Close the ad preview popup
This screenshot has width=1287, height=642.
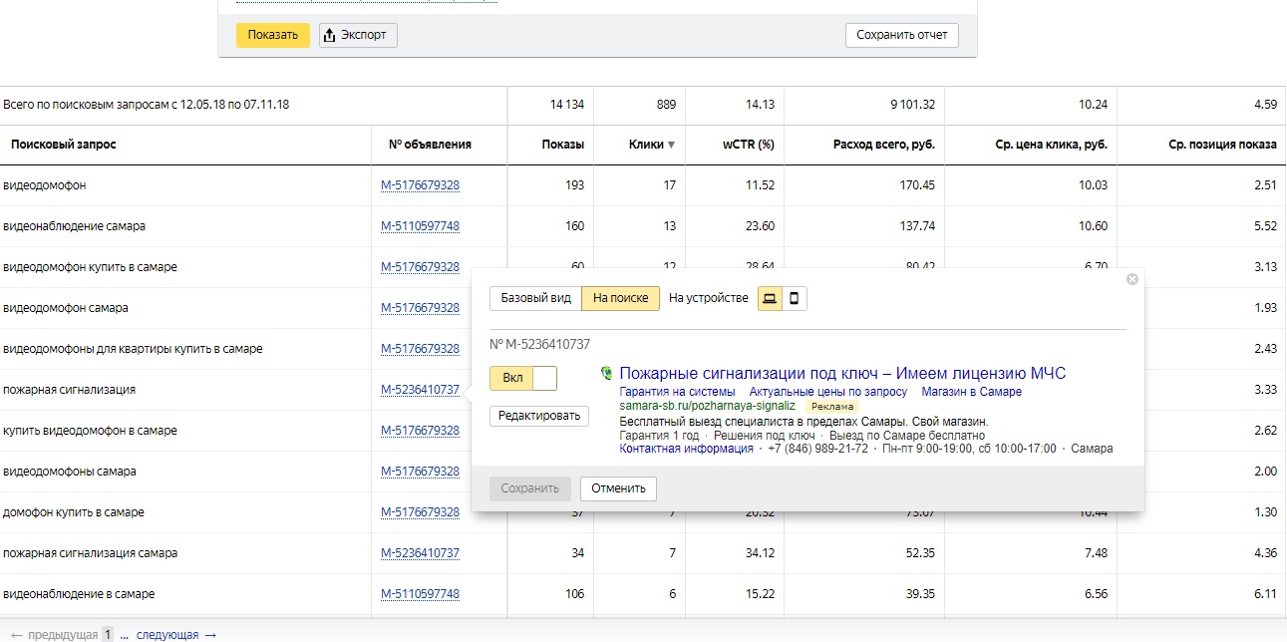point(1131,279)
